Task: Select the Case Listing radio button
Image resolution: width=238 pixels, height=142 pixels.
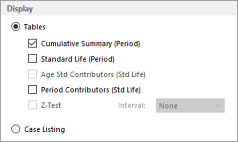Action: click(16, 129)
